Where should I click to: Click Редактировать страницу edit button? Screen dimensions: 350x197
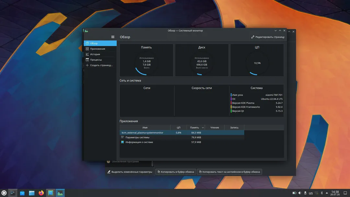(x=268, y=37)
